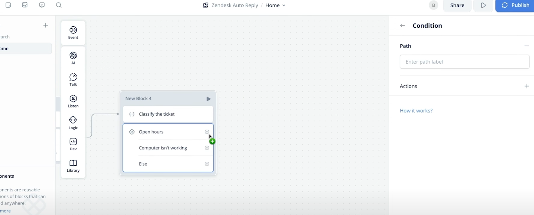Collapse the Path section
Screen dimensions: 534x215
[527, 46]
